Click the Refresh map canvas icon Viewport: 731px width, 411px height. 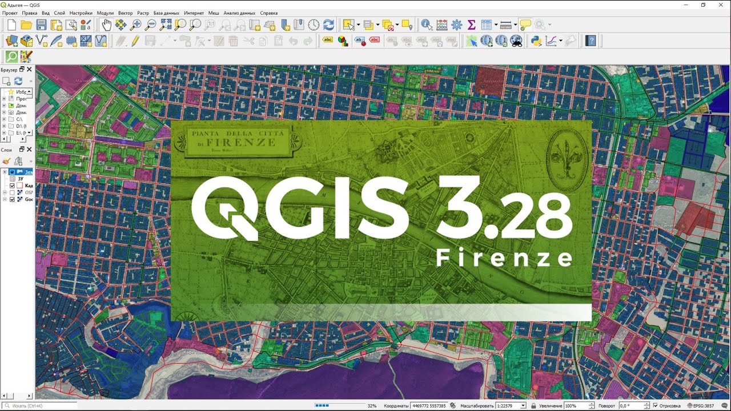pyautogui.click(x=328, y=25)
